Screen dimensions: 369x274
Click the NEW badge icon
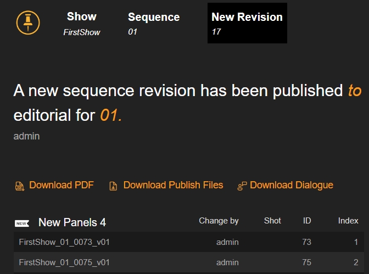tap(21, 223)
